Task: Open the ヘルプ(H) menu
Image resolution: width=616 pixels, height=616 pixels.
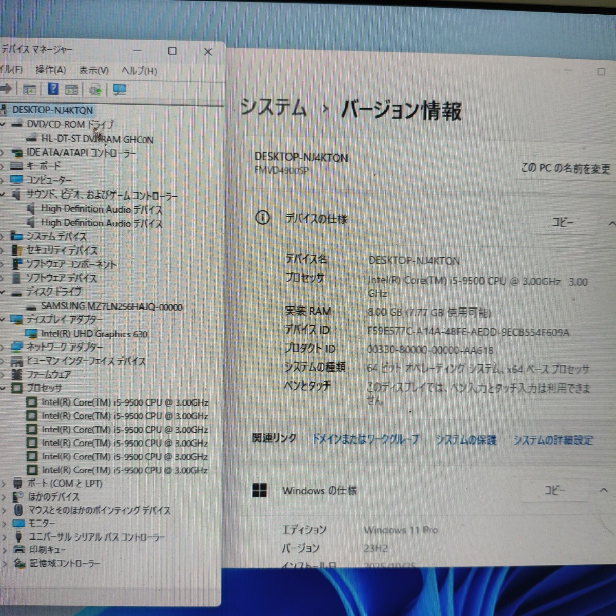Action: pos(139,71)
